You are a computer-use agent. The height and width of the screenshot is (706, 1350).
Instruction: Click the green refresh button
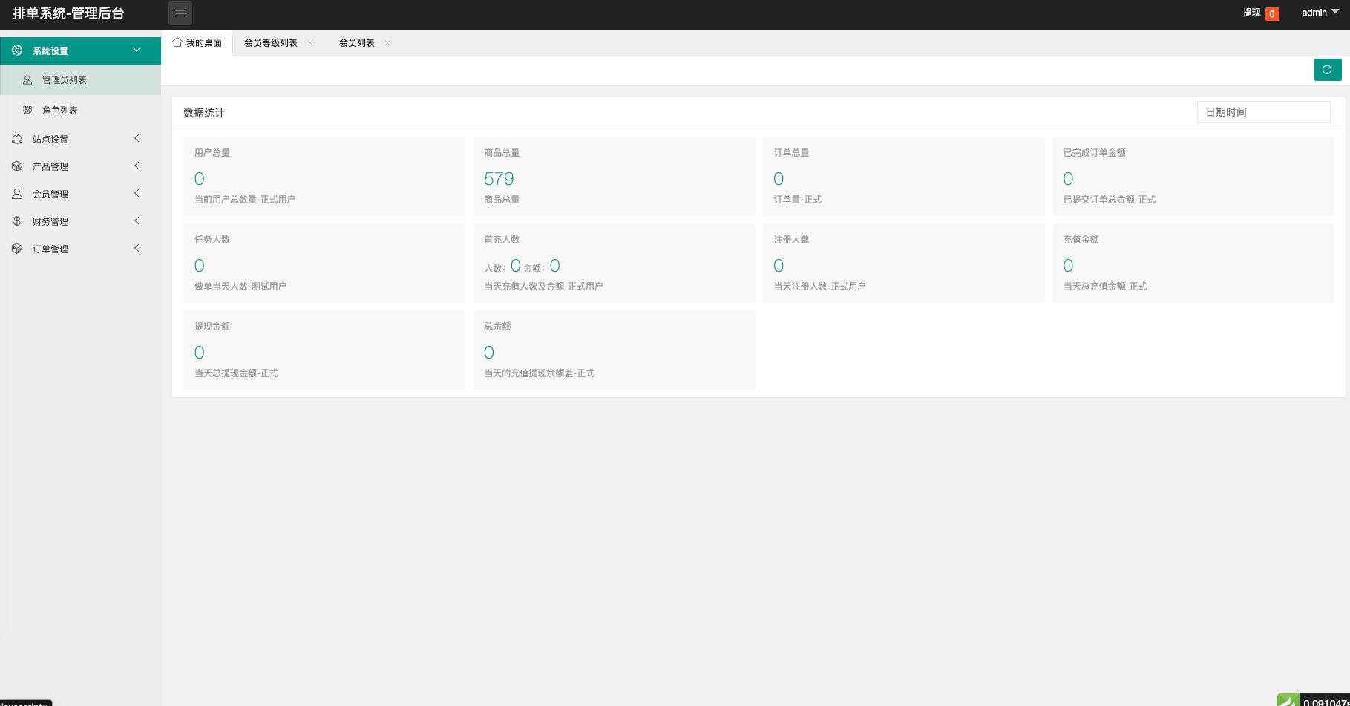click(1327, 70)
